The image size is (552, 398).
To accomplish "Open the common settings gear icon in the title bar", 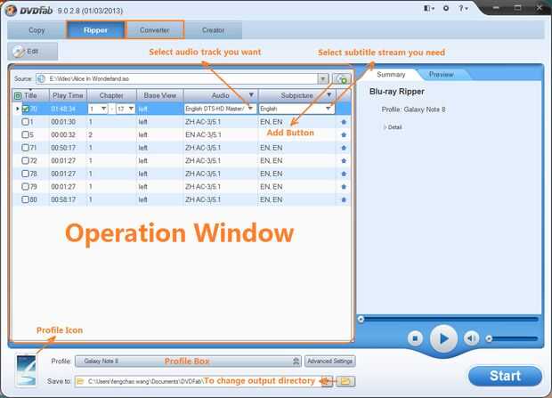I will (x=446, y=8).
